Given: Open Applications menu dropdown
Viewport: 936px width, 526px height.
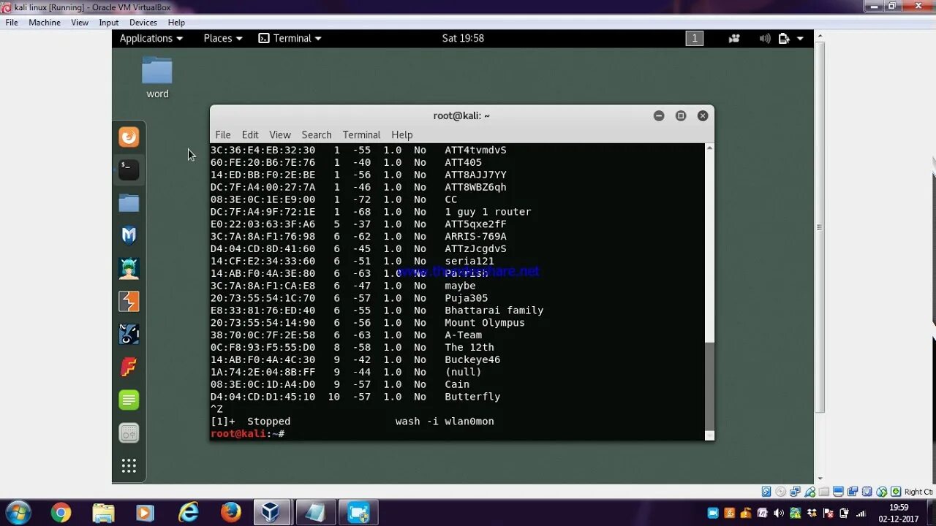Looking at the screenshot, I should tap(151, 39).
